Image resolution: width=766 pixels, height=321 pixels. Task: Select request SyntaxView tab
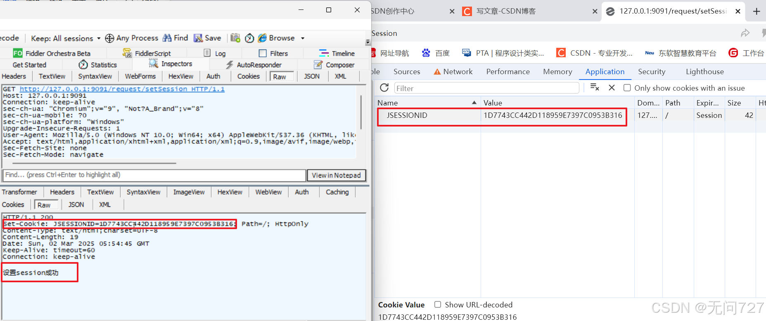point(95,76)
